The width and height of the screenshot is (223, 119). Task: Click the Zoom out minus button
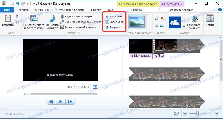[185, 113]
